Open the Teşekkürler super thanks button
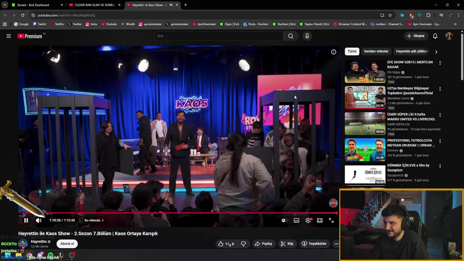This screenshot has width=464, height=261. pyautogui.click(x=314, y=244)
